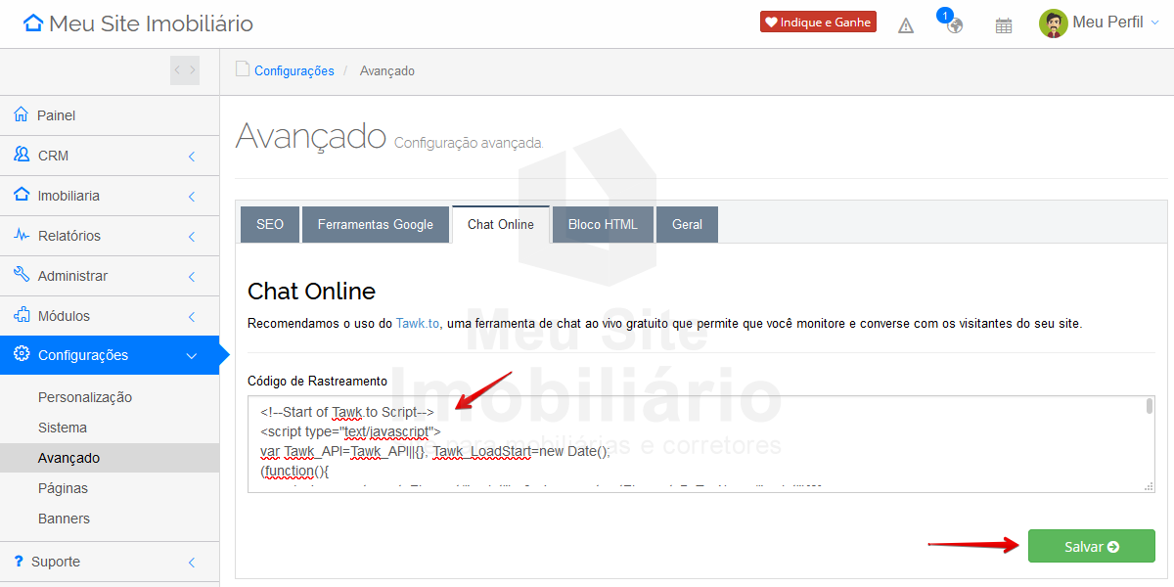Switch to the Bloco HTML tab

[603, 224]
